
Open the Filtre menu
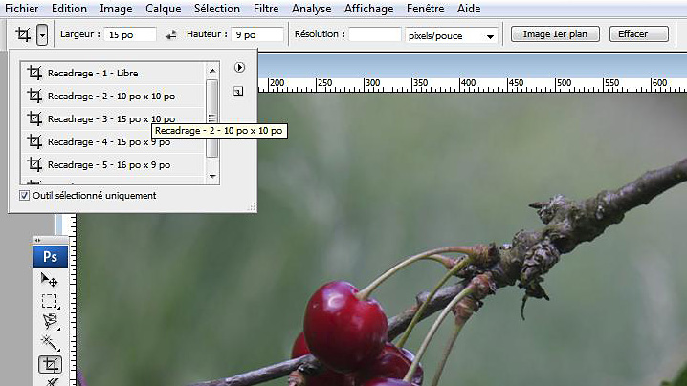tap(266, 9)
